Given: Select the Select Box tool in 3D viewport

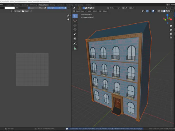Looking at the screenshot, I should coord(75,16).
